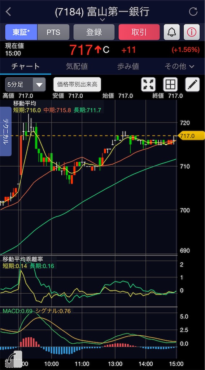Image resolution: width=205 pixels, height=370 pixels.
Task: Tap the 移動平均乖離率 indicator label
Action: click(x=23, y=259)
